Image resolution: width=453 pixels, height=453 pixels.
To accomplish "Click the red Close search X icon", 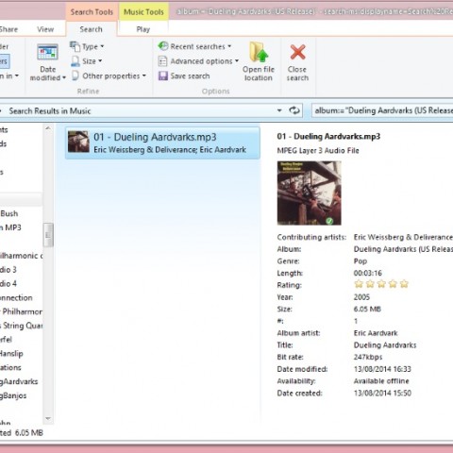I will (297, 52).
